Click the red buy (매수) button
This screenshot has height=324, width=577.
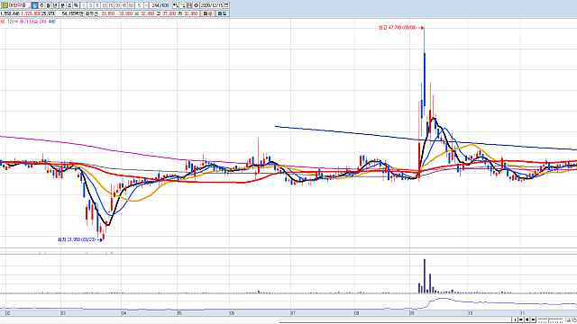pos(208,13)
